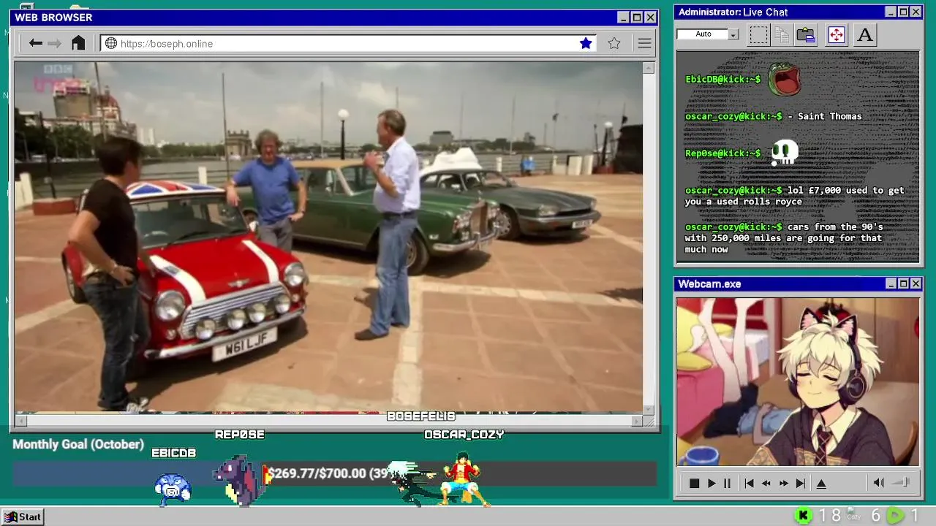936x526 pixels.
Task: Click the REP0SE purple character sprite
Action: (x=241, y=479)
